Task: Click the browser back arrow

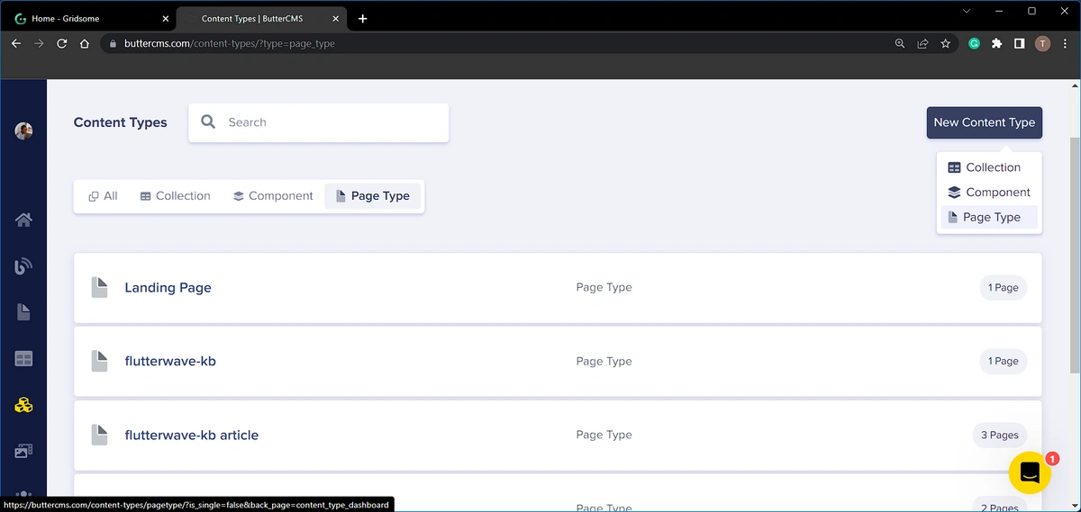Action: [x=15, y=43]
